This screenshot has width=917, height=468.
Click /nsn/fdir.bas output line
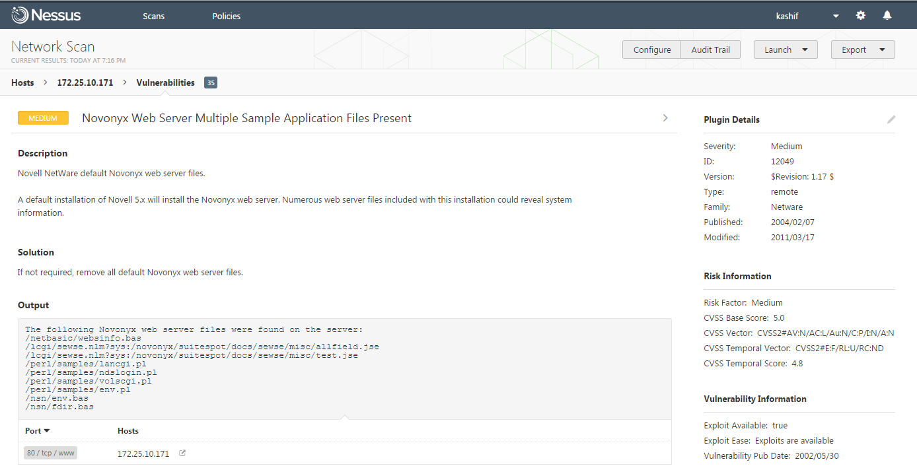[x=59, y=407]
